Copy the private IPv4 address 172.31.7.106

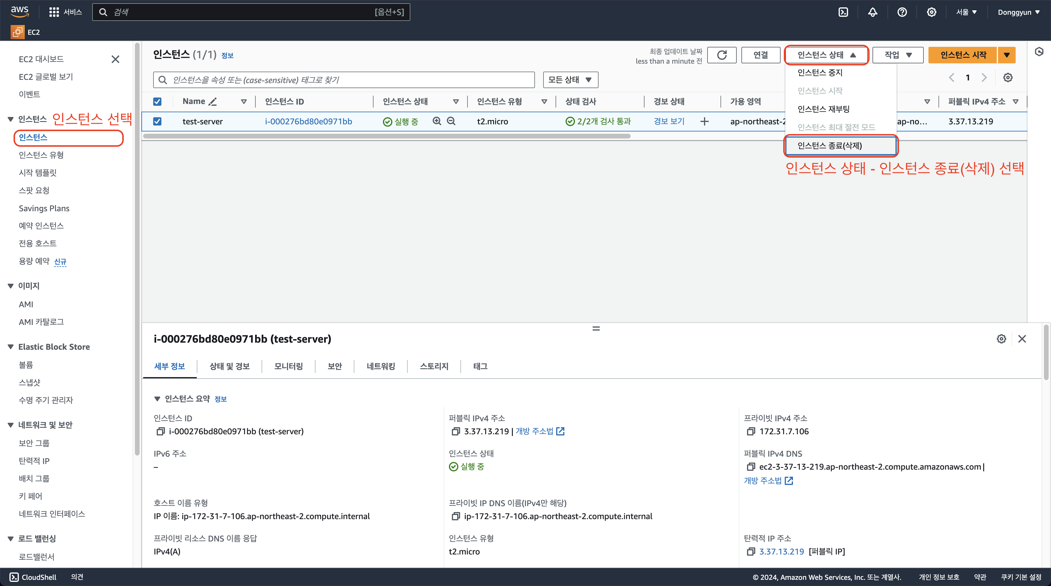pyautogui.click(x=751, y=431)
